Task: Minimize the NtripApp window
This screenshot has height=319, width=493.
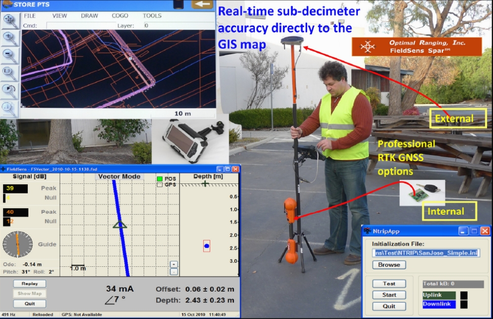Action: tap(463, 231)
